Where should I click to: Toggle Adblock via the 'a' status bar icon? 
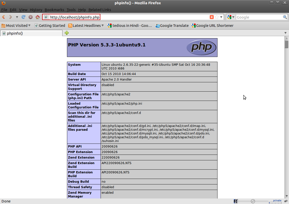tap(236, 201)
